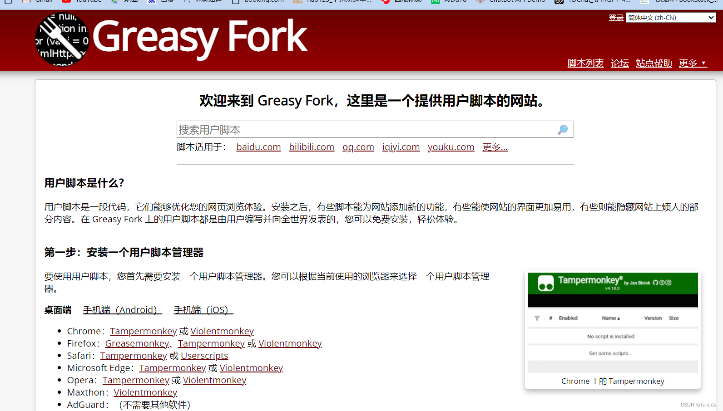Open Tampermonkey link in Chrome row

(x=143, y=331)
